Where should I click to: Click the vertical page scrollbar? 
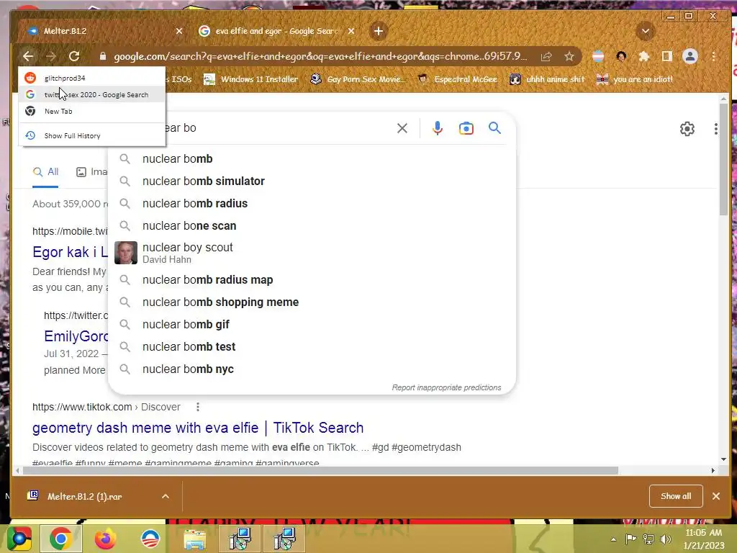[x=723, y=160]
